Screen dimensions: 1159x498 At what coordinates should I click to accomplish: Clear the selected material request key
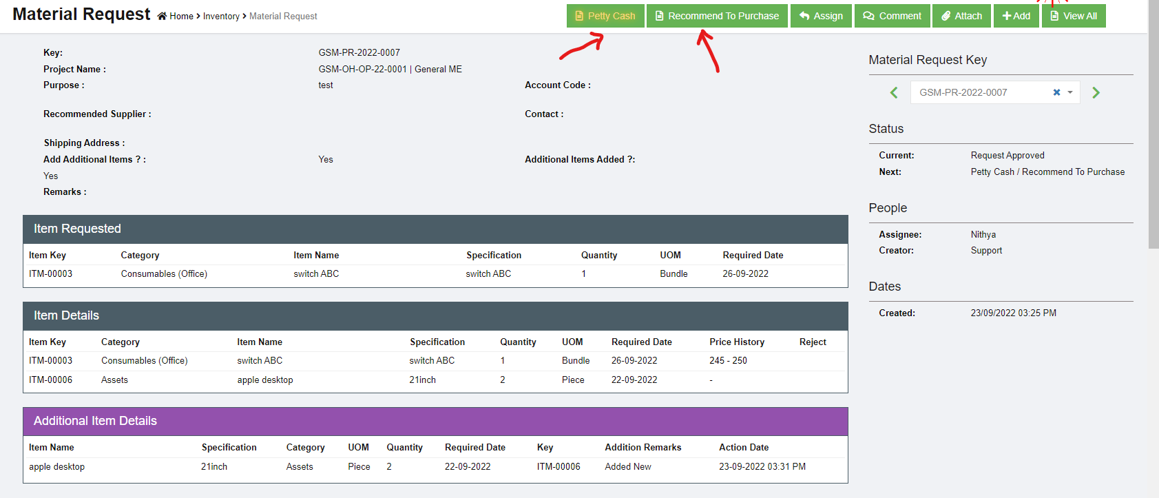point(1056,92)
